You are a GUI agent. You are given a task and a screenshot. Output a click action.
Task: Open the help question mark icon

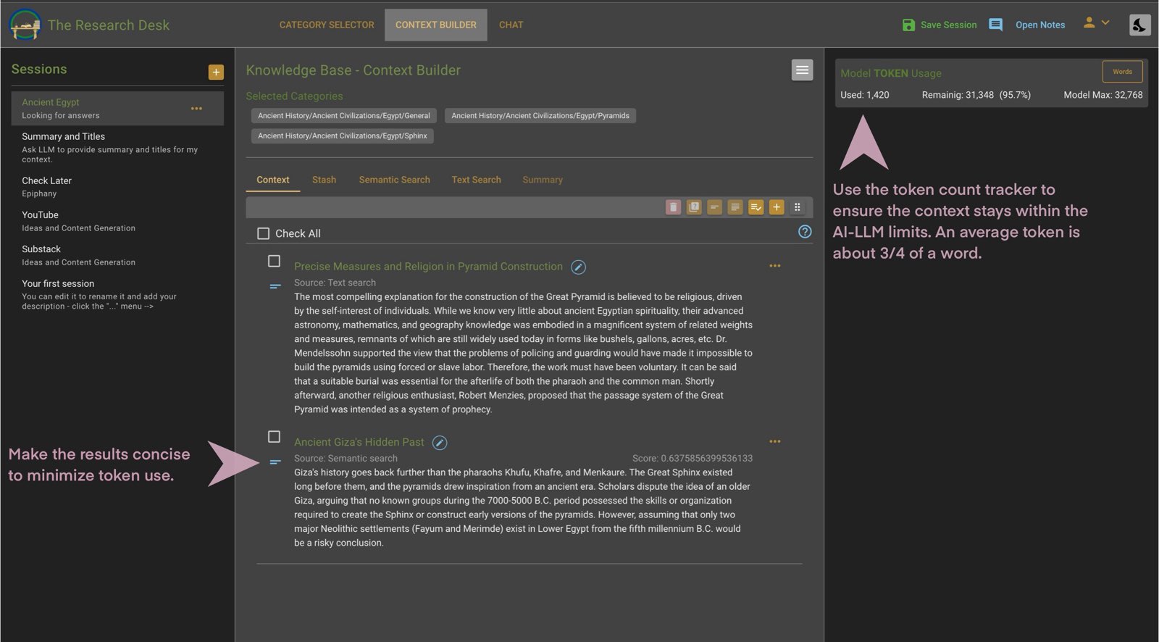(804, 232)
